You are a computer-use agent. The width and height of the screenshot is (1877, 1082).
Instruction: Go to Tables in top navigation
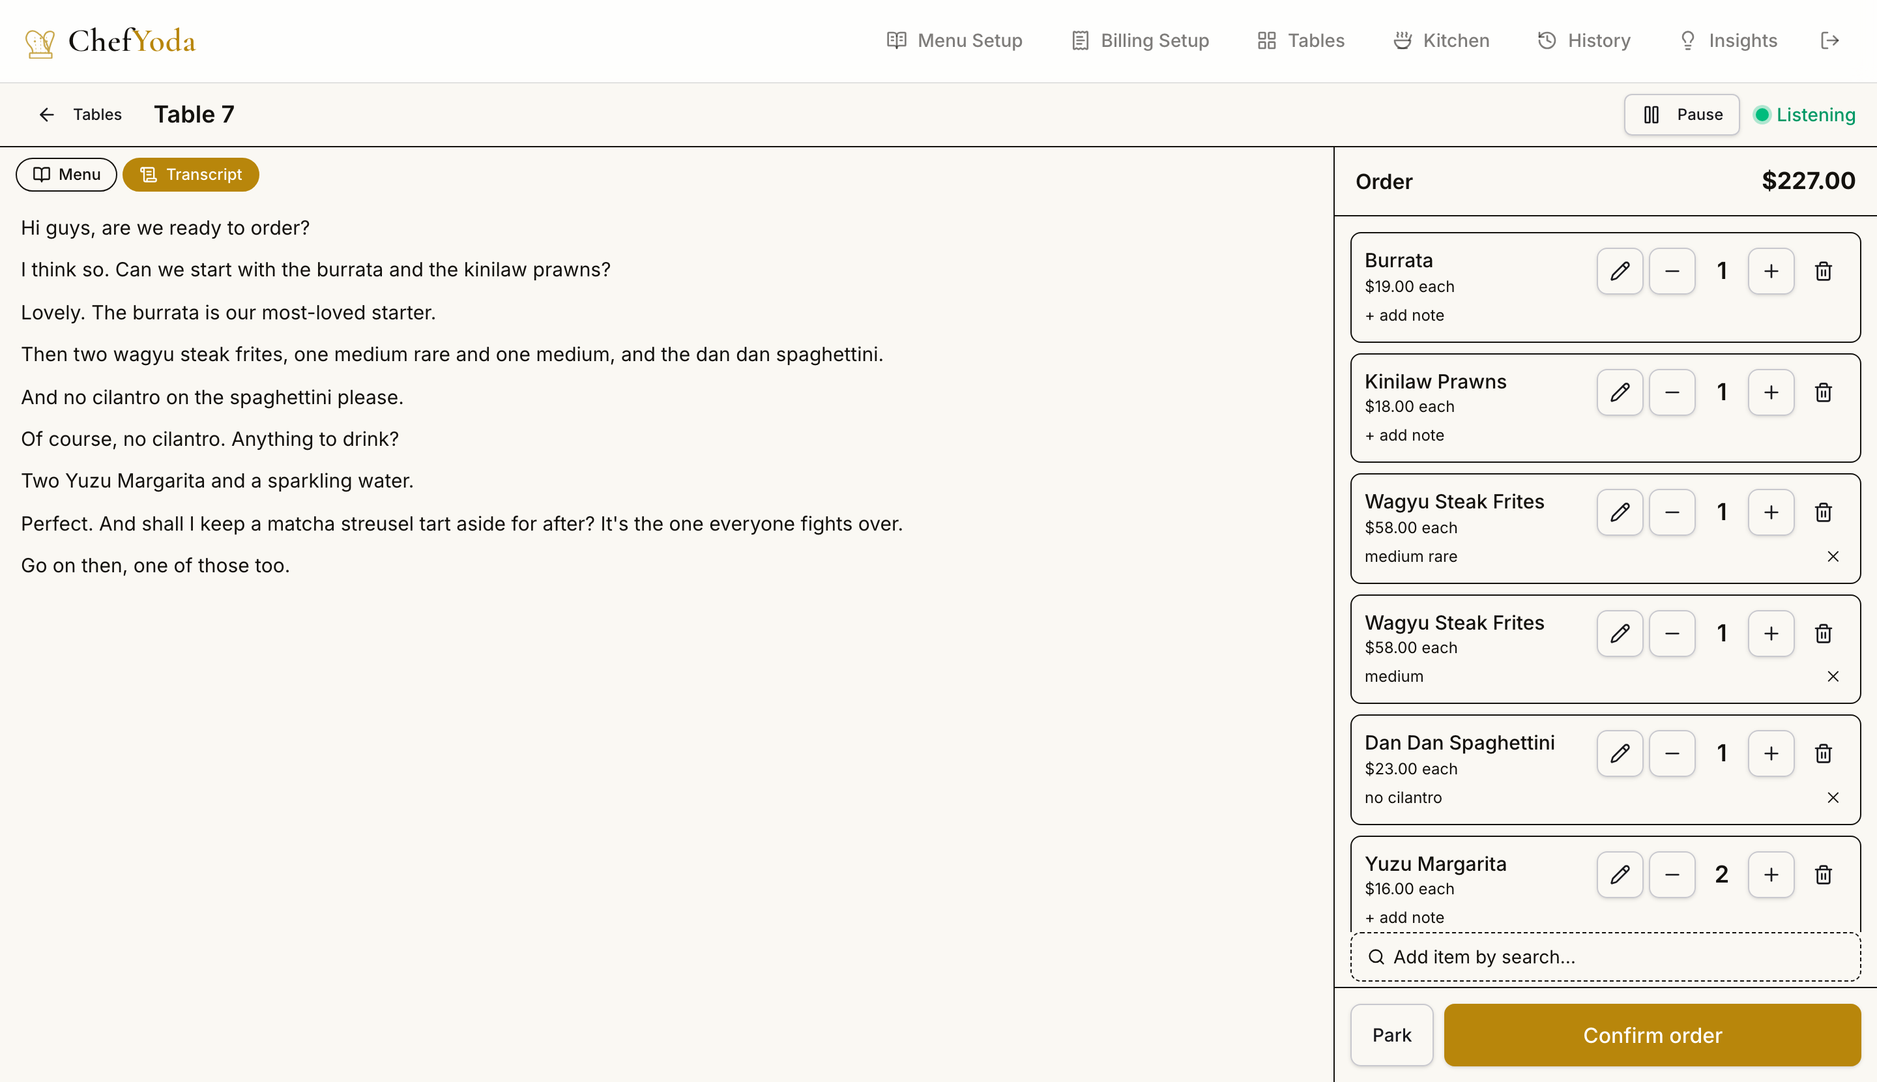[x=1301, y=40]
